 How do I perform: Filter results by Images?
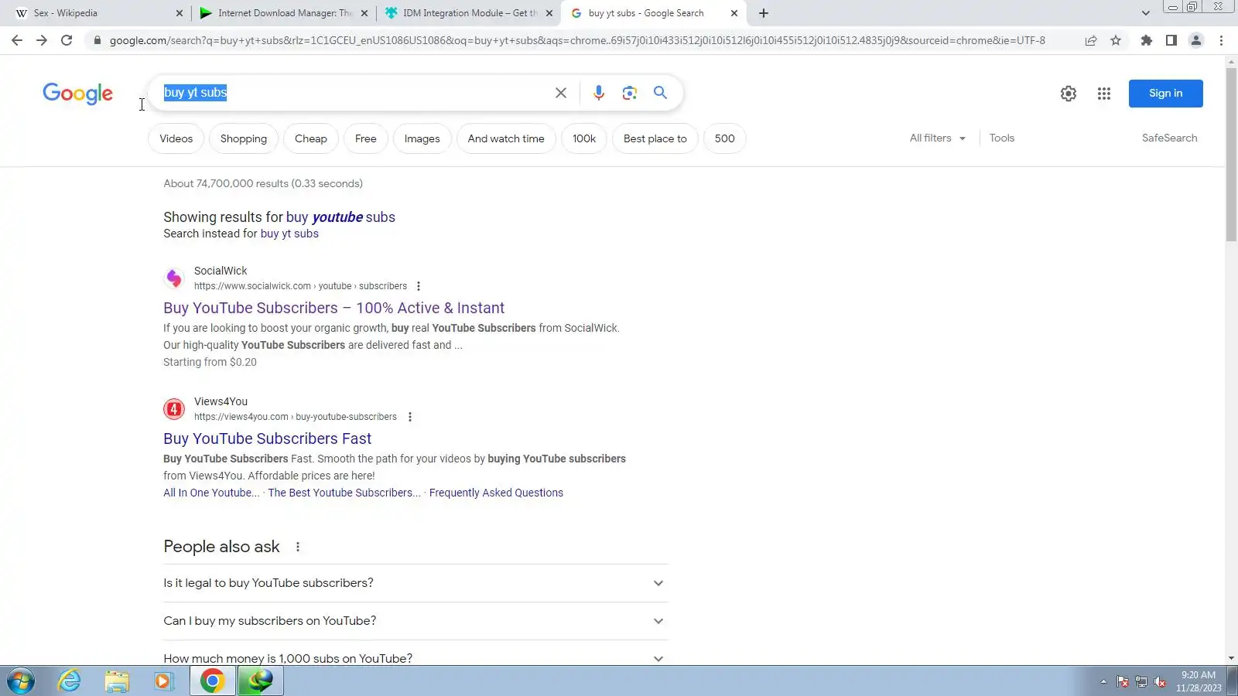[422, 138]
